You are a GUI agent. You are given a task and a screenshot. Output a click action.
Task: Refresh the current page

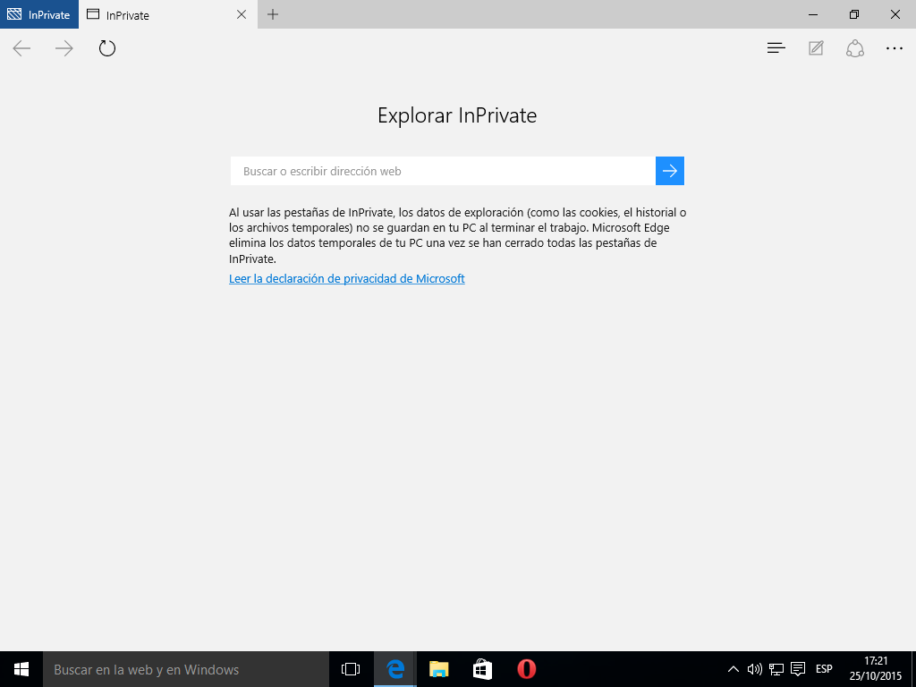click(x=107, y=48)
